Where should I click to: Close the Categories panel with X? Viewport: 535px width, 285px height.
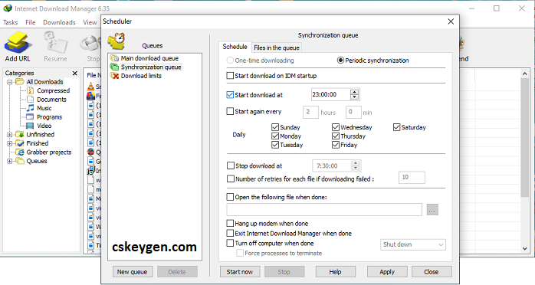(x=74, y=73)
